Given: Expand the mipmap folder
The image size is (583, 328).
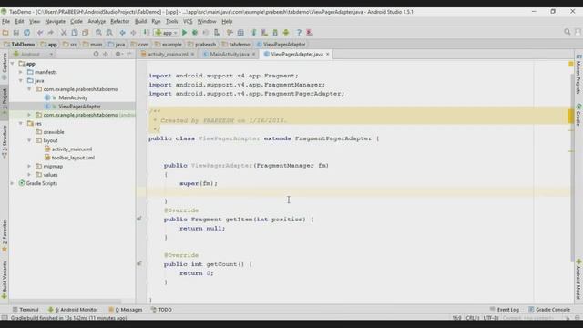Looking at the screenshot, I should 29,166.
